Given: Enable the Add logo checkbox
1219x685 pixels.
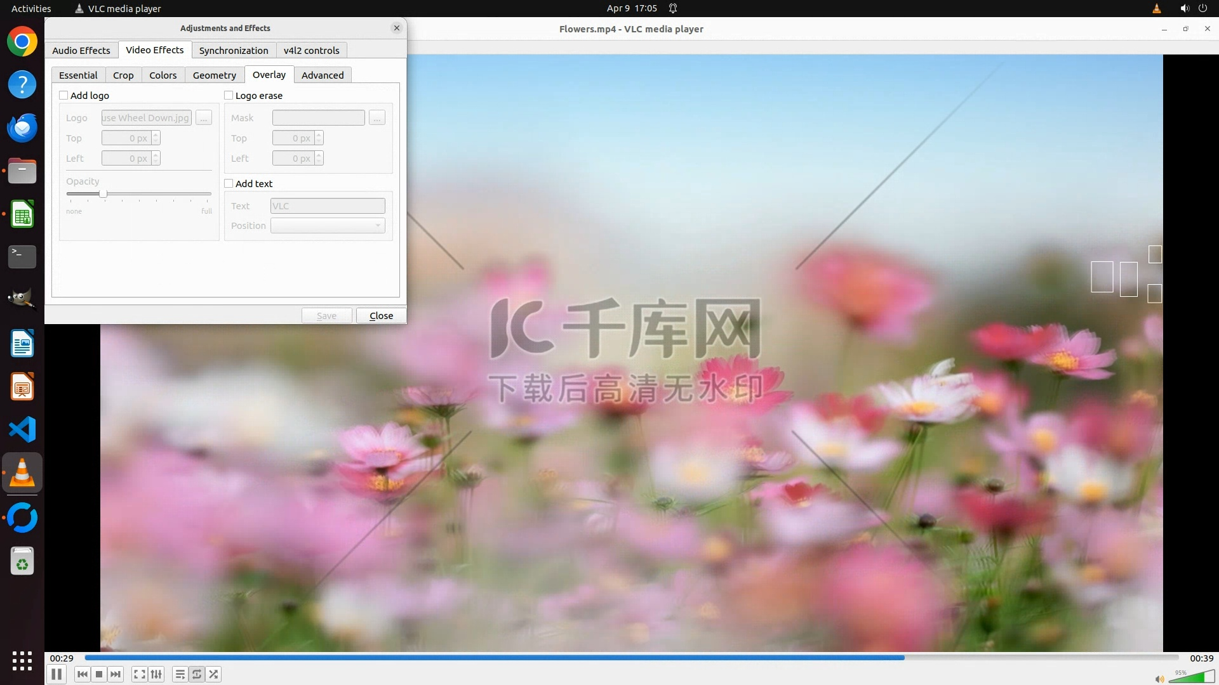Looking at the screenshot, I should coord(63,95).
